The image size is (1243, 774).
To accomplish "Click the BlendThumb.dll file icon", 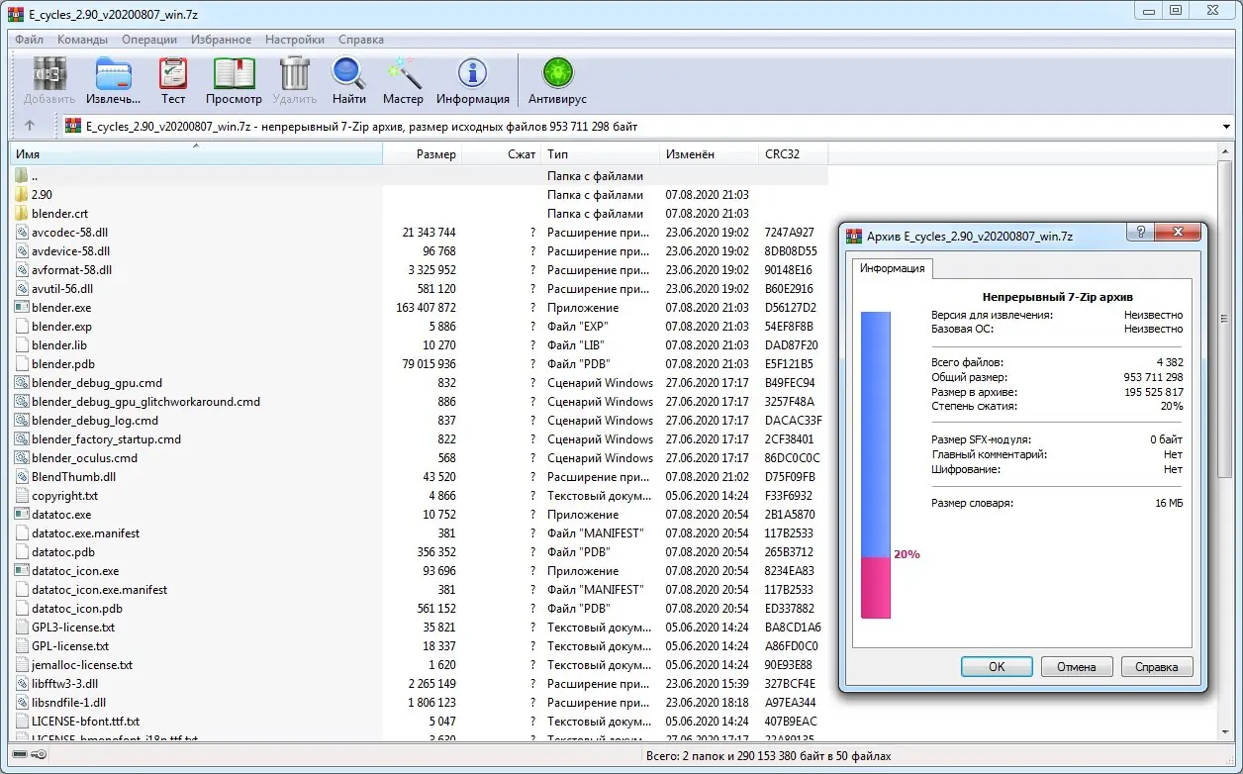I will point(23,477).
